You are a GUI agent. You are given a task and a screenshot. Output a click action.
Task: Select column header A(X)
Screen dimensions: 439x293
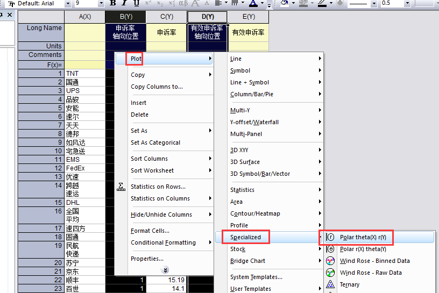tap(85, 17)
